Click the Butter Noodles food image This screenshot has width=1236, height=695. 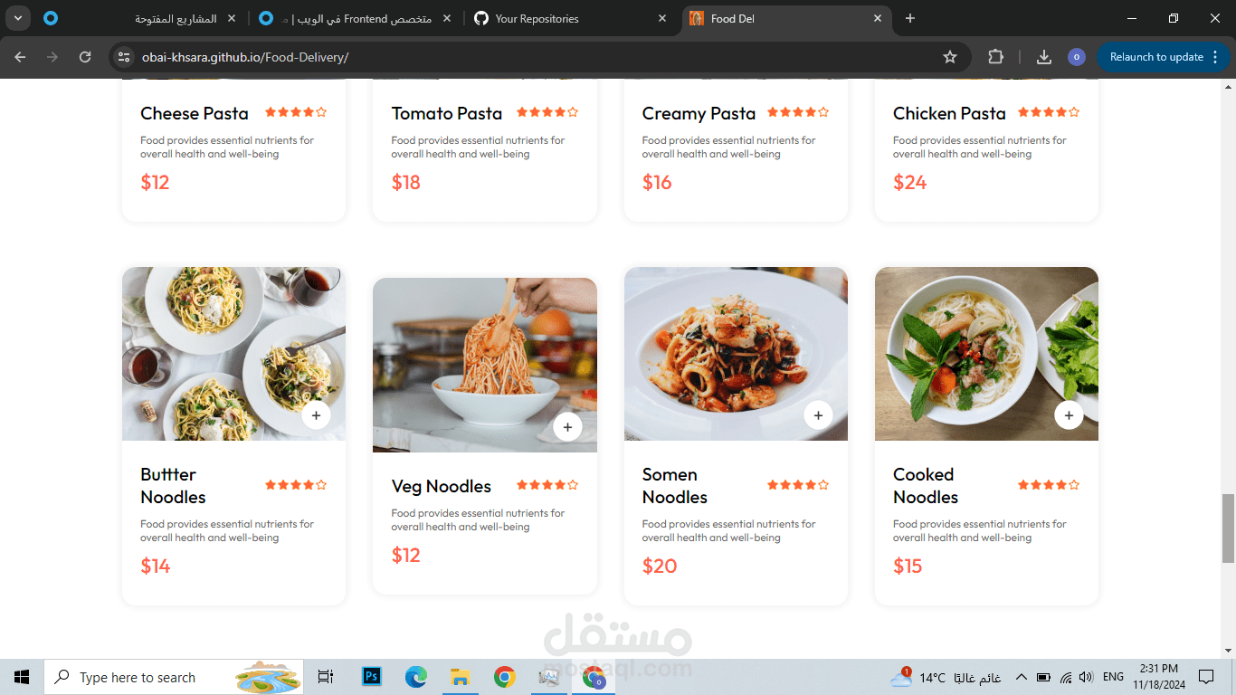233,354
